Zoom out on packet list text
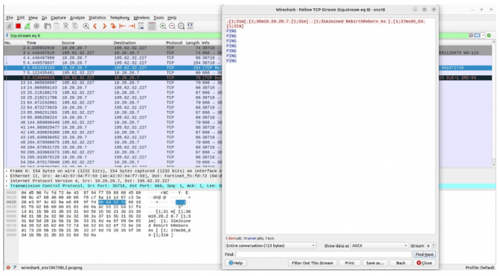 [172, 26]
